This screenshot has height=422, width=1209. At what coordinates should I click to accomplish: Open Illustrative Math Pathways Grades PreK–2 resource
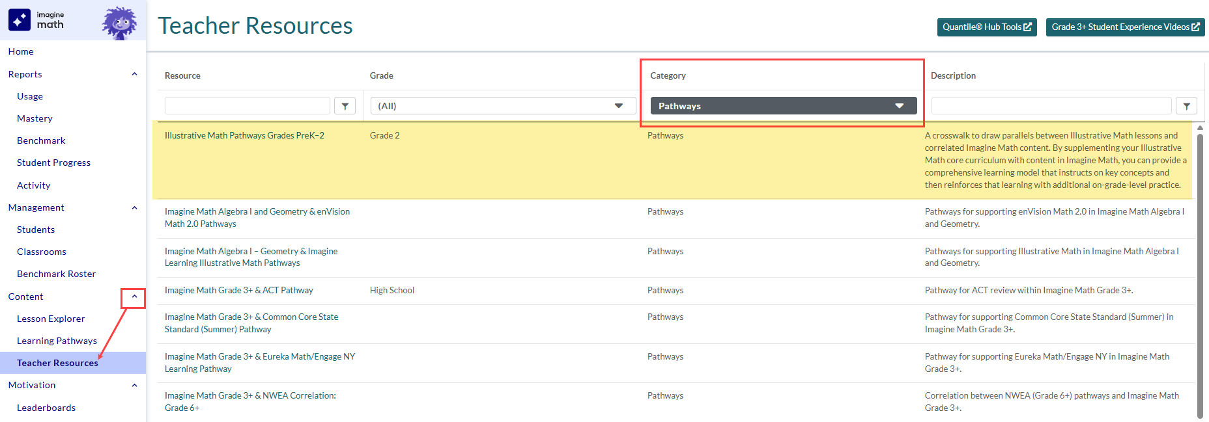tap(244, 136)
